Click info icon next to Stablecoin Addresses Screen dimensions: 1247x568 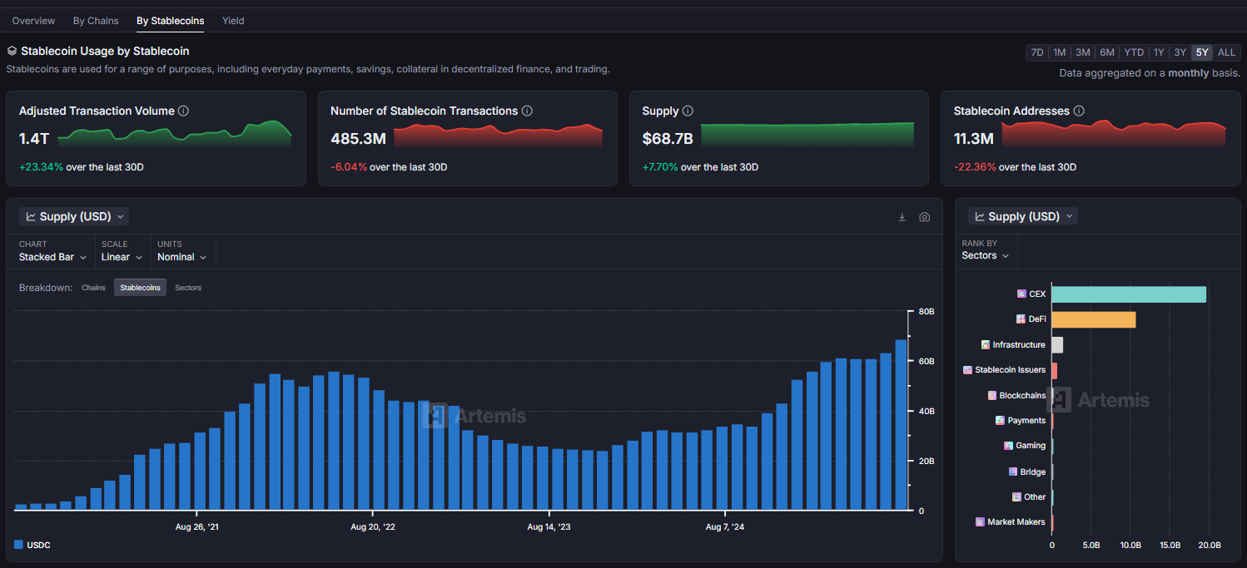tap(1079, 111)
